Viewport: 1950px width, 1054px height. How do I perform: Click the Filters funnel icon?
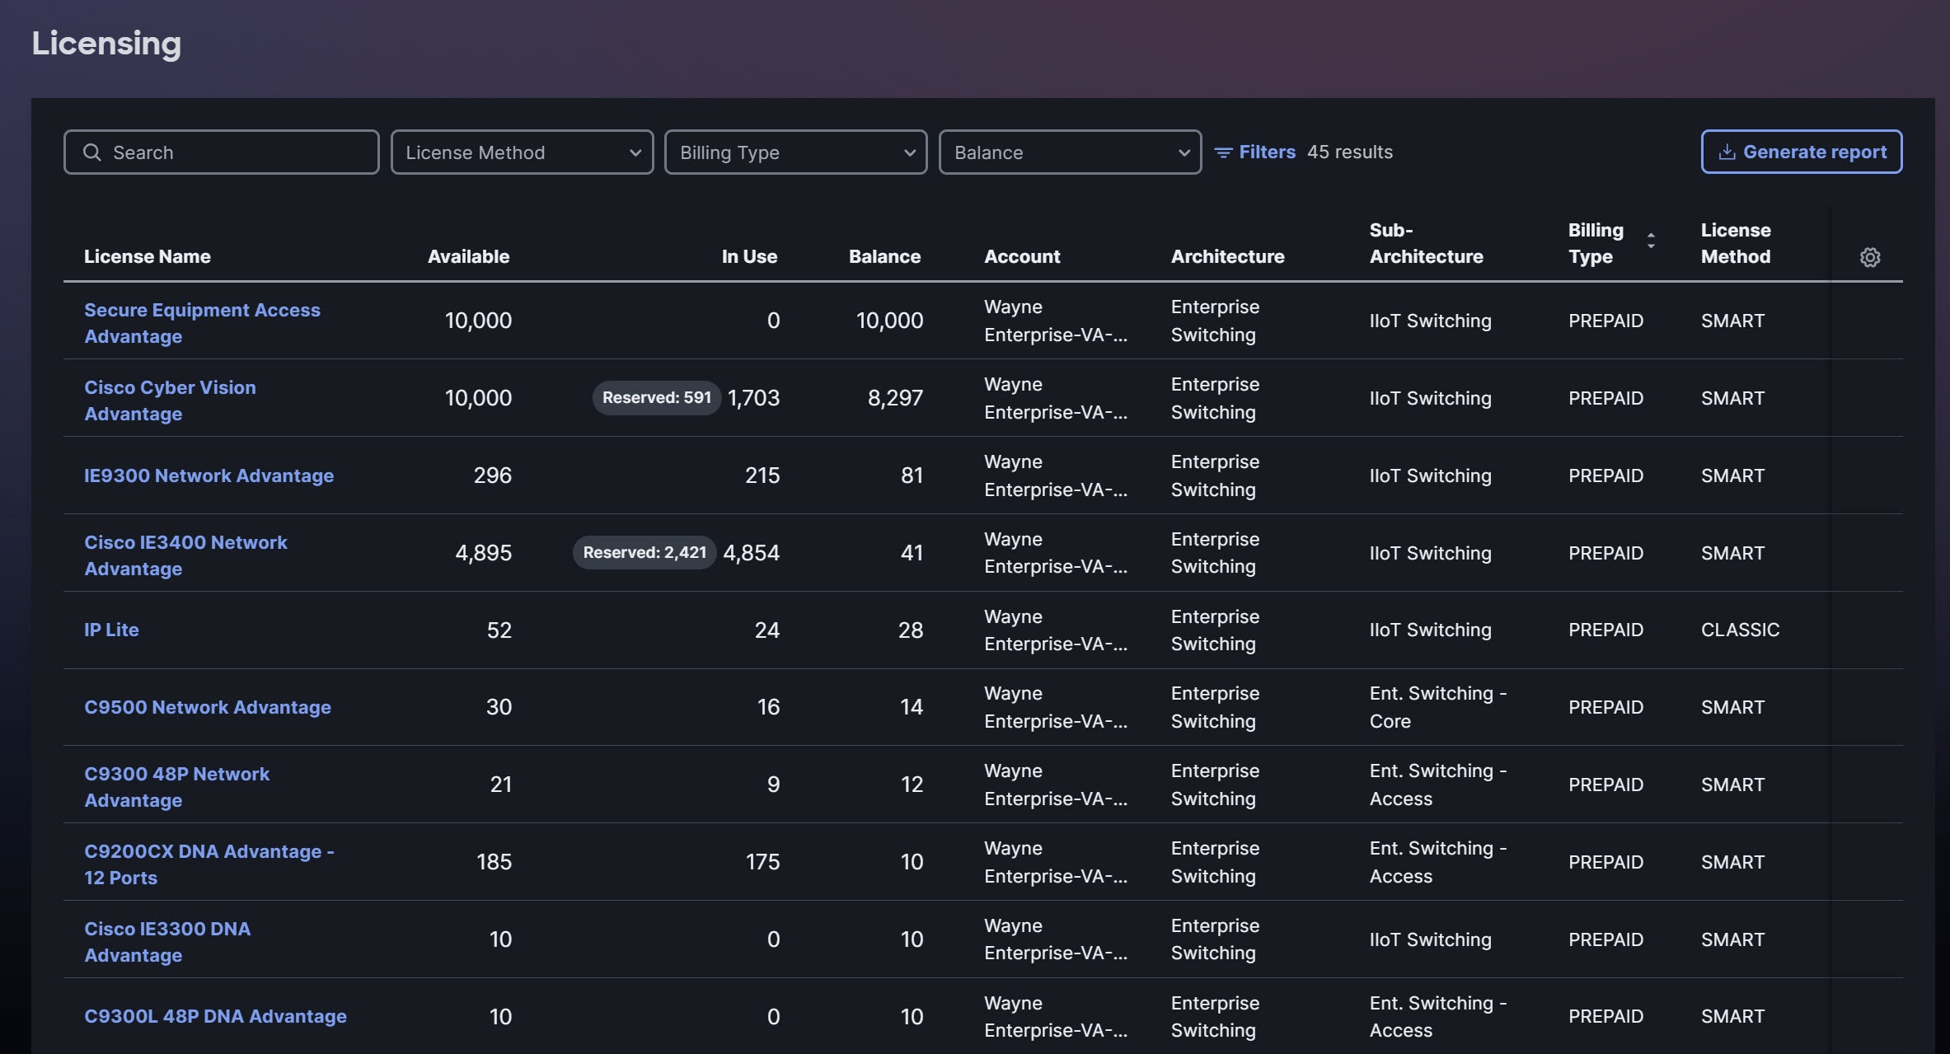click(x=1223, y=152)
